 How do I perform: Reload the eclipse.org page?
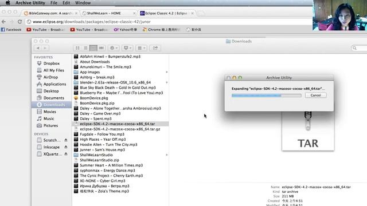[19, 22]
